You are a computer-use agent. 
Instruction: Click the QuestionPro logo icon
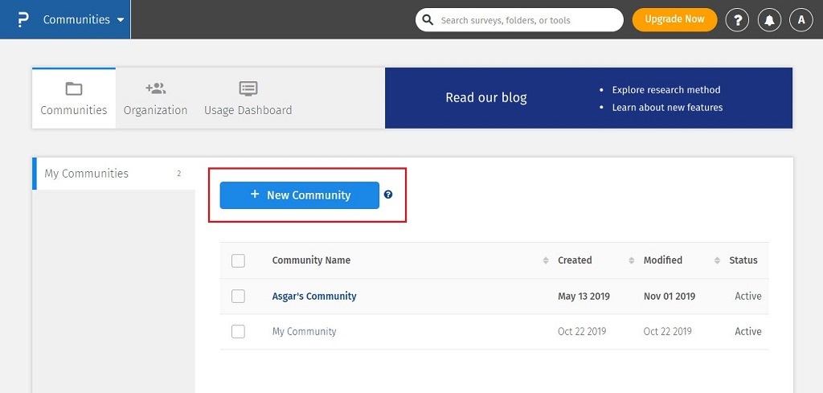[x=23, y=19]
